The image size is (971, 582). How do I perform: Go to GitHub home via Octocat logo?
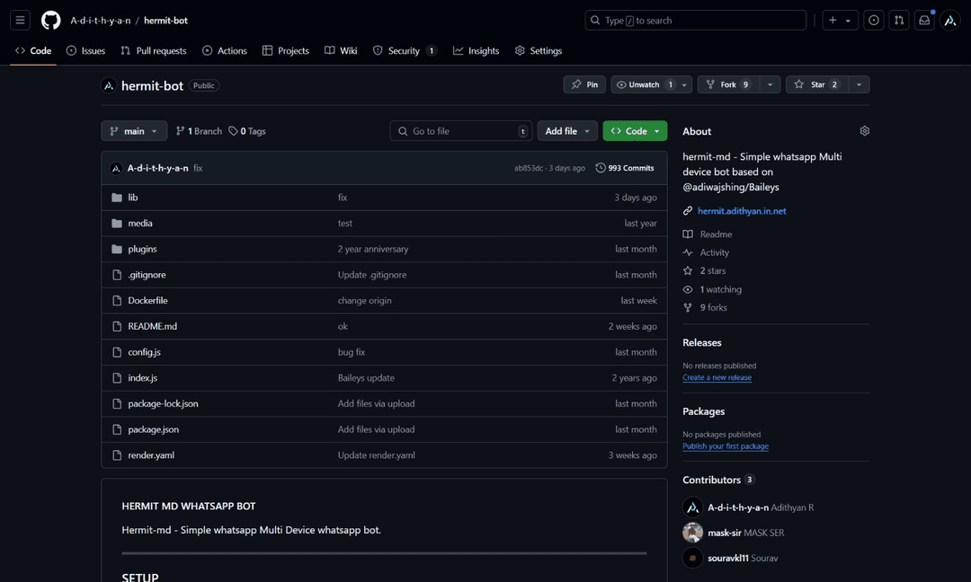pos(50,21)
